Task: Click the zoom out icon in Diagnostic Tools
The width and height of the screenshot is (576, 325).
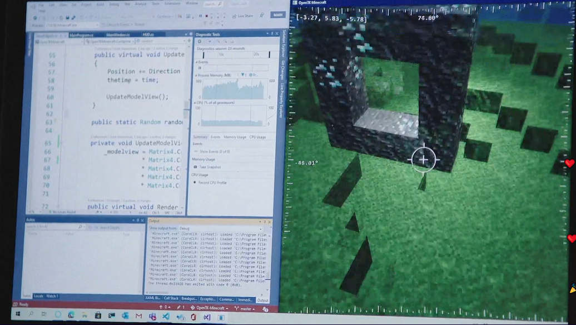Action: coord(225,42)
